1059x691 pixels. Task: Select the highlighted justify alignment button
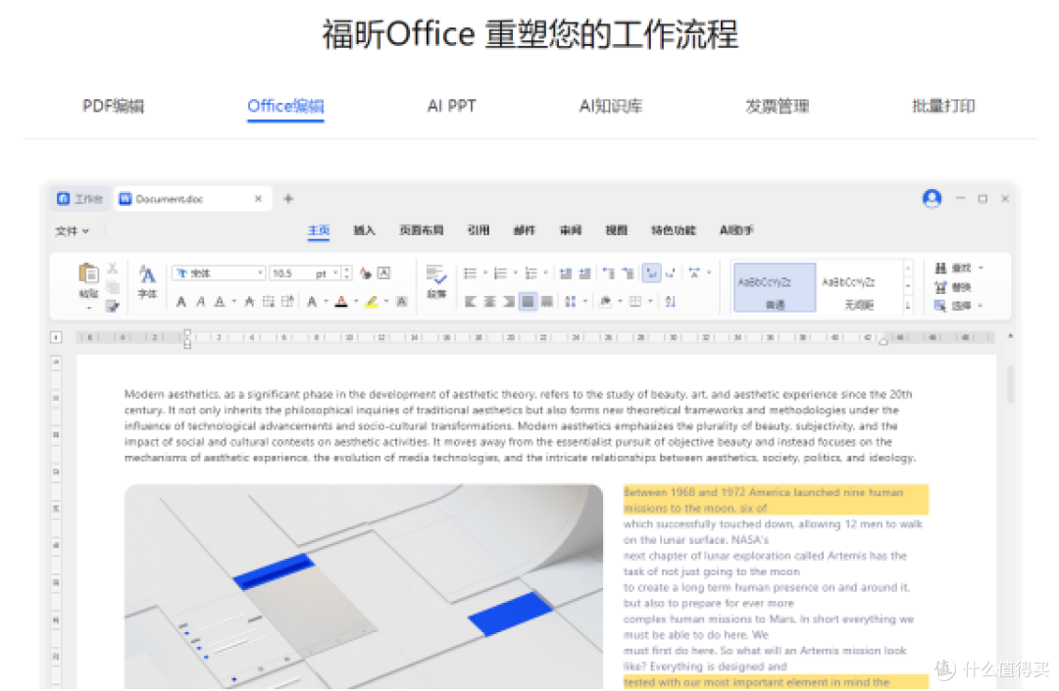pos(529,302)
